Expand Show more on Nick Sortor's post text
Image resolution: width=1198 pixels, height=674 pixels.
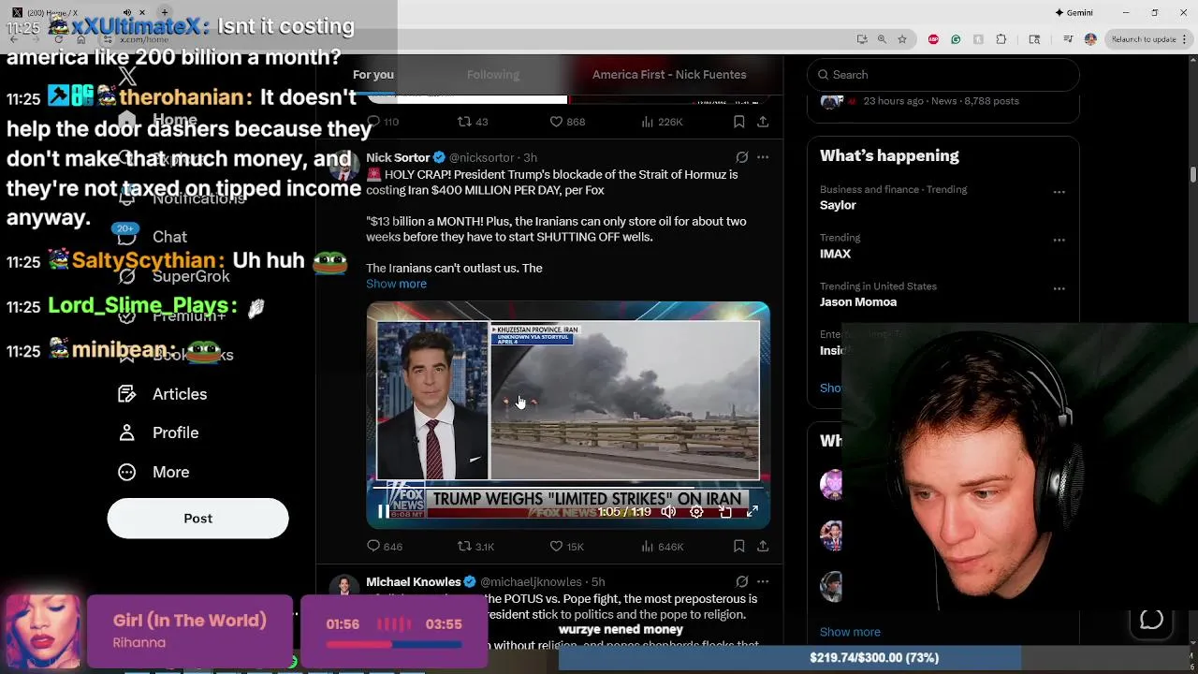(396, 284)
